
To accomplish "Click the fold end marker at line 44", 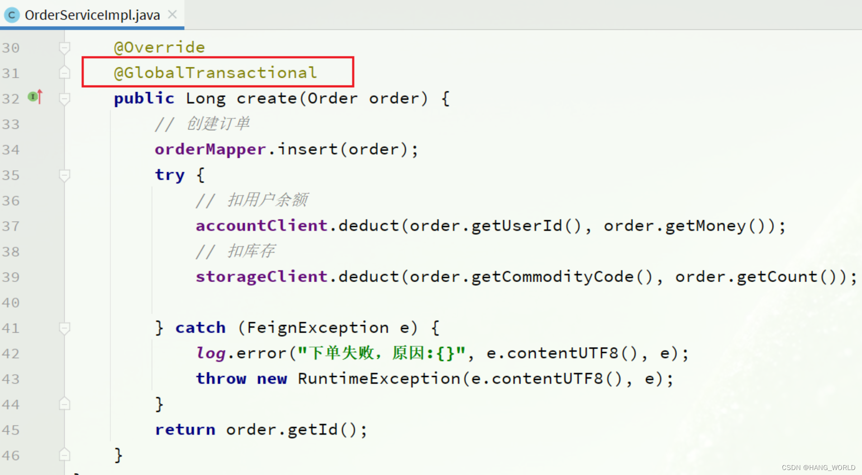I will tap(65, 404).
